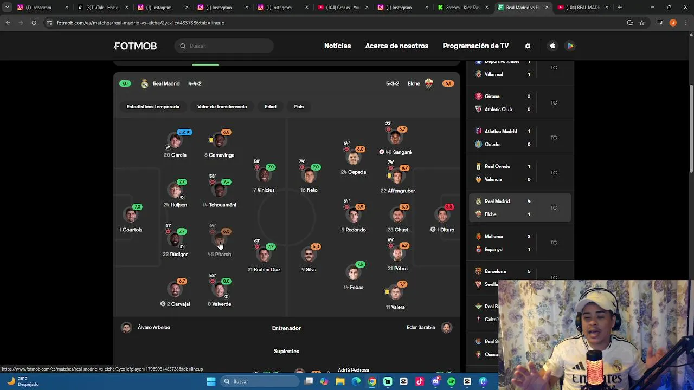
Task: Open Windows Start menu
Action: (x=211, y=381)
